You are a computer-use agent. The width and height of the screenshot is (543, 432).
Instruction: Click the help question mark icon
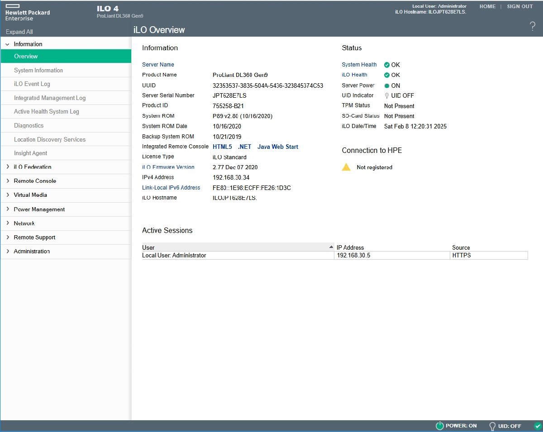coord(532,27)
